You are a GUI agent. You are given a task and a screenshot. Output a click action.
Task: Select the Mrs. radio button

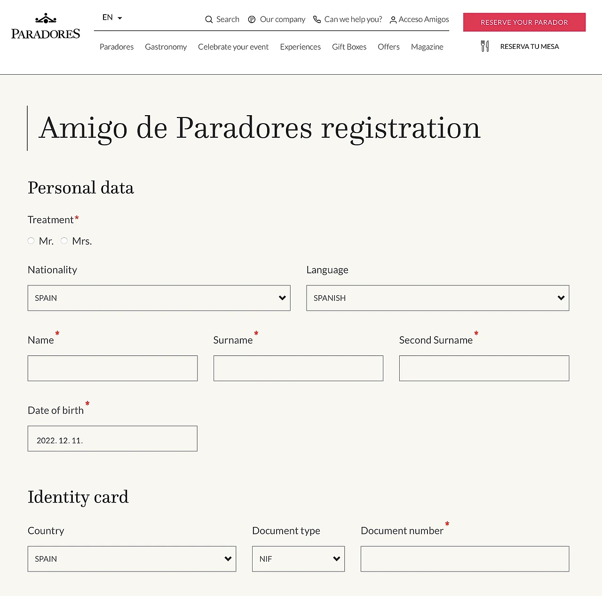click(64, 241)
